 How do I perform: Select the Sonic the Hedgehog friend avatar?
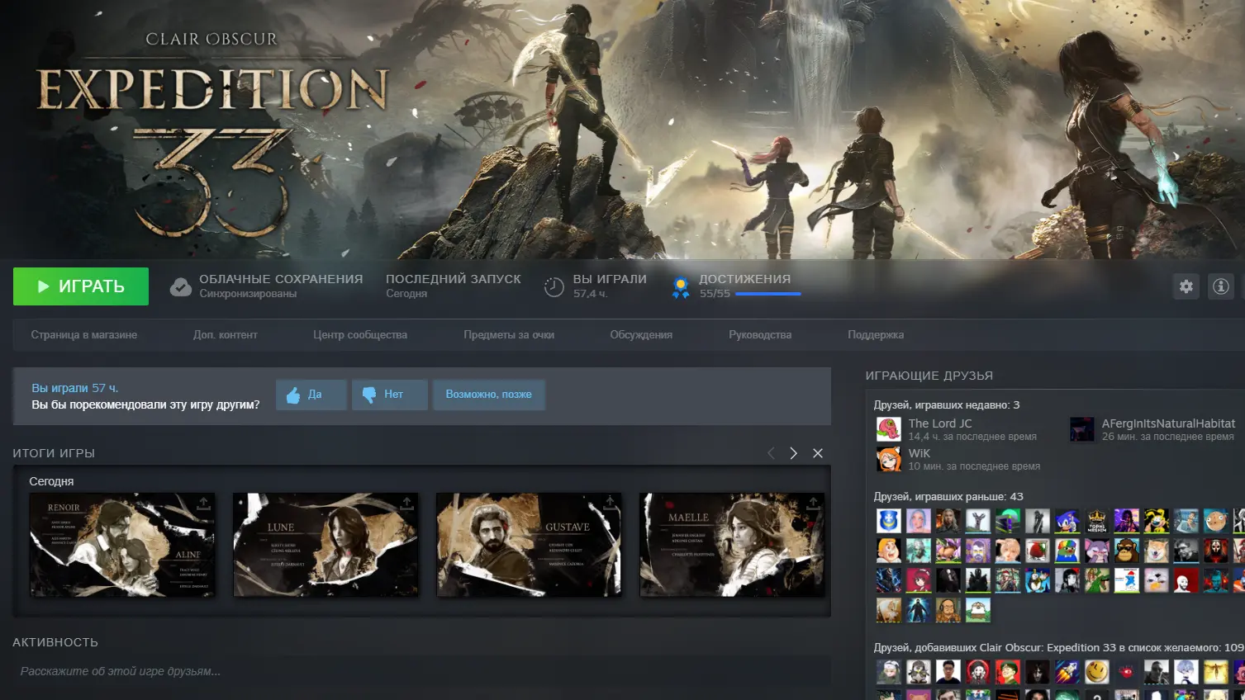(x=1067, y=521)
